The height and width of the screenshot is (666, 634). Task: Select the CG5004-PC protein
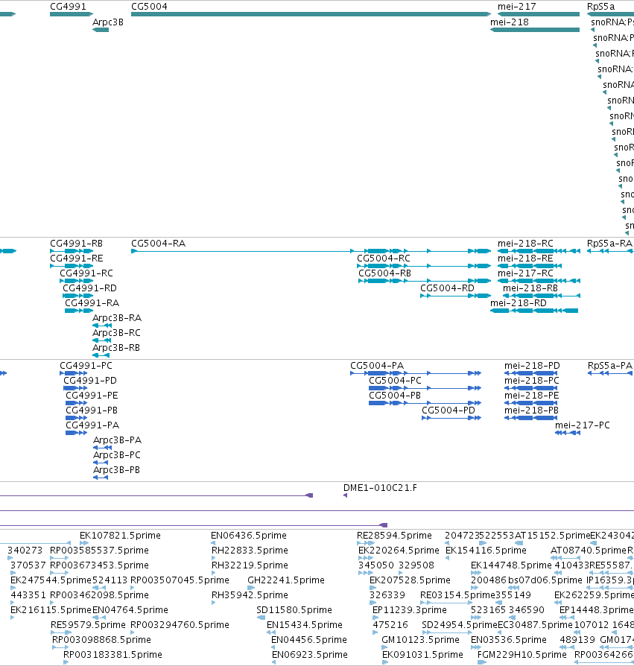(x=425, y=388)
